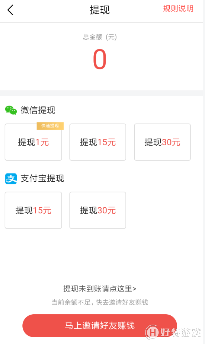Click 马上邀请好友赚钱 button

click(x=100, y=325)
